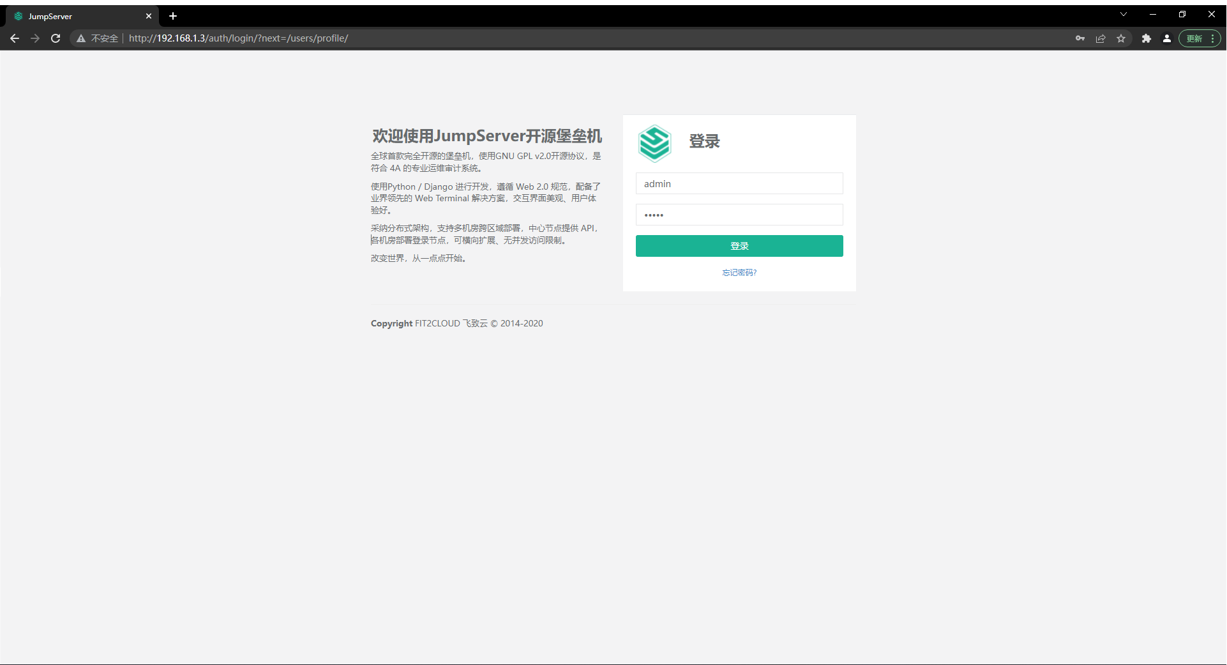Viewport: 1227px width, 665px height.
Task: Click the 欢迎使用JumpServer开源堡垒机 heading
Action: (x=487, y=136)
